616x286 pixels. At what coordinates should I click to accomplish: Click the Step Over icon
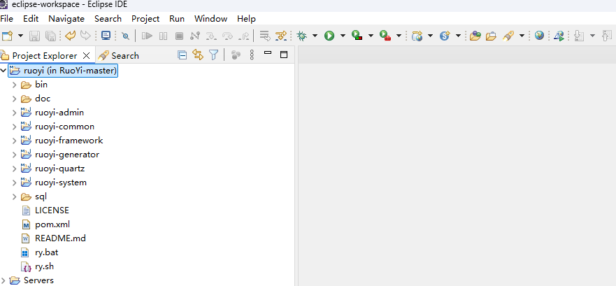227,36
